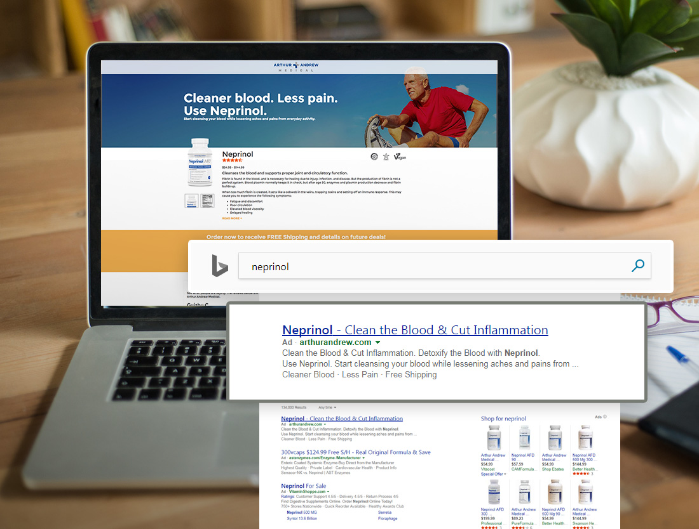
Task: Select the small bottle thumbnail below product image
Action: 191,200
